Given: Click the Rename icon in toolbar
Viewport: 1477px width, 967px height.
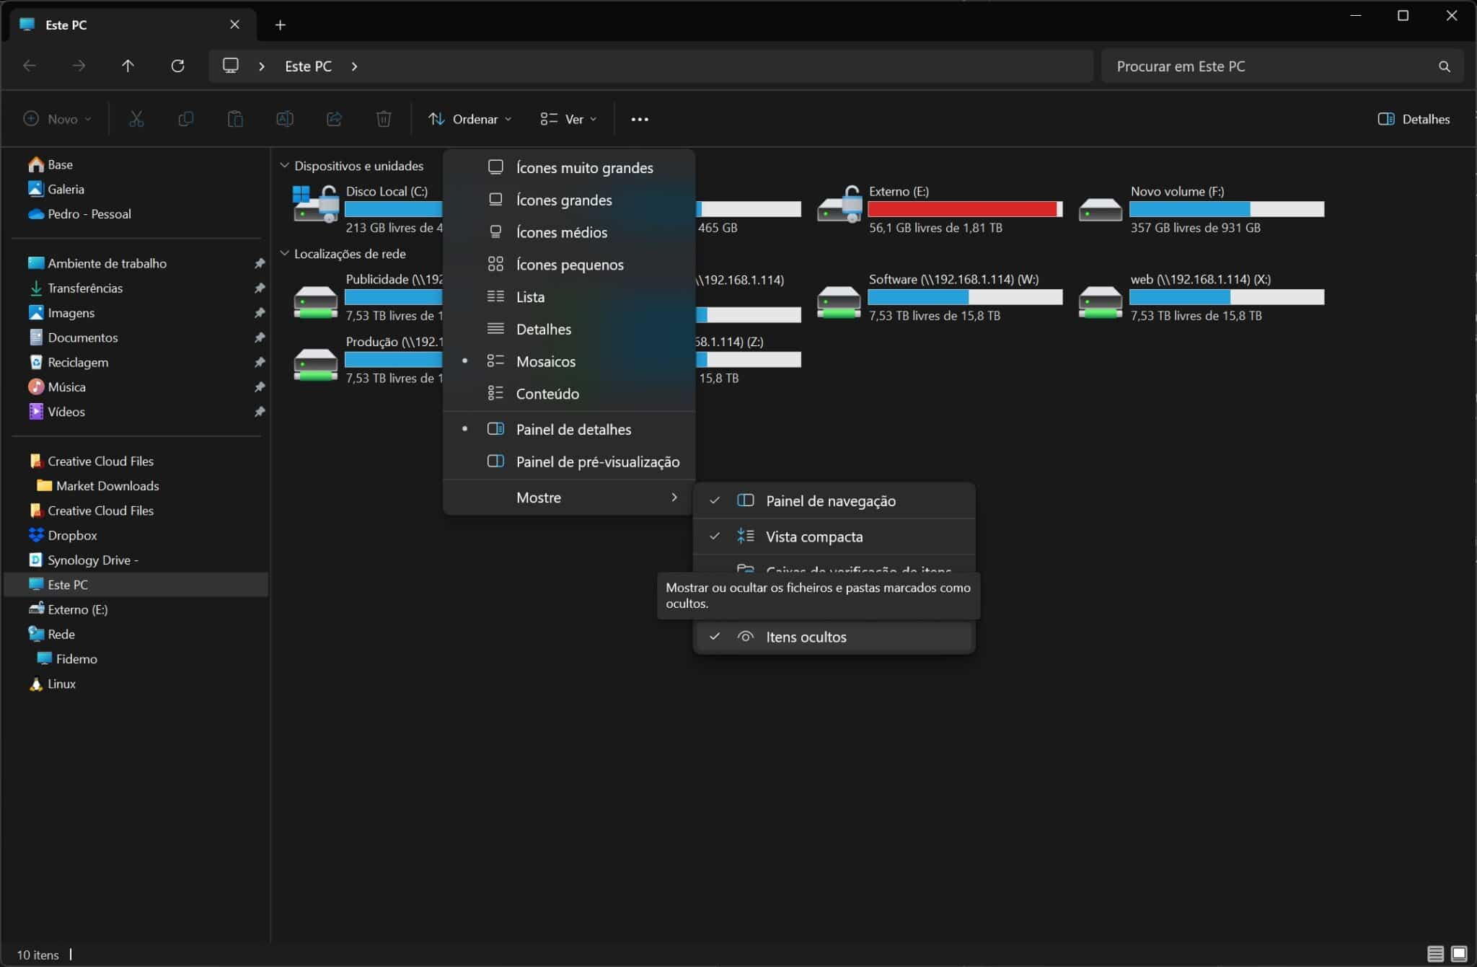Looking at the screenshot, I should [285, 119].
